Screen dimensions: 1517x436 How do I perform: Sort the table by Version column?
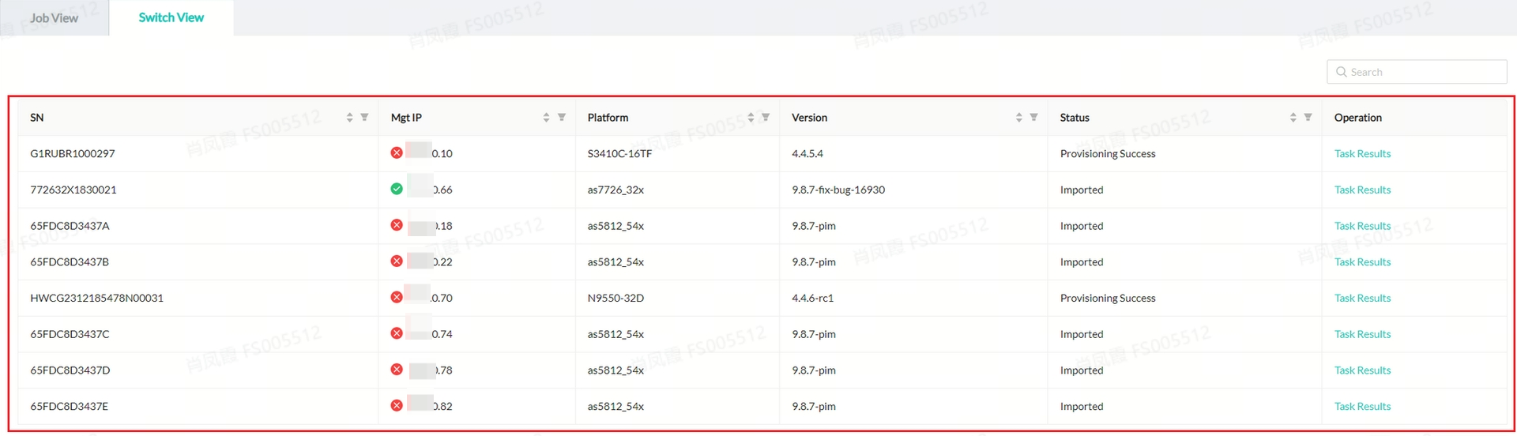tap(1018, 118)
